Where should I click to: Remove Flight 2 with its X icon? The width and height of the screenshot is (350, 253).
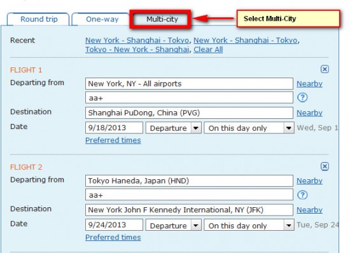tap(325, 167)
